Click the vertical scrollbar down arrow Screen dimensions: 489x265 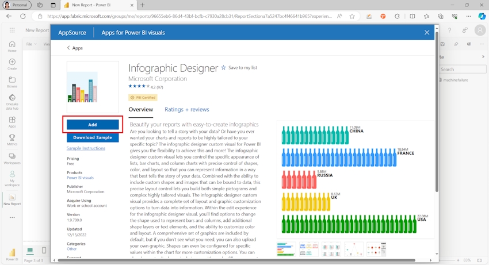point(437,254)
